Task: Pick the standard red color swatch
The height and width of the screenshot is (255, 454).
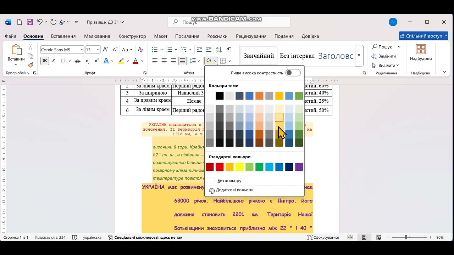Action: point(220,167)
